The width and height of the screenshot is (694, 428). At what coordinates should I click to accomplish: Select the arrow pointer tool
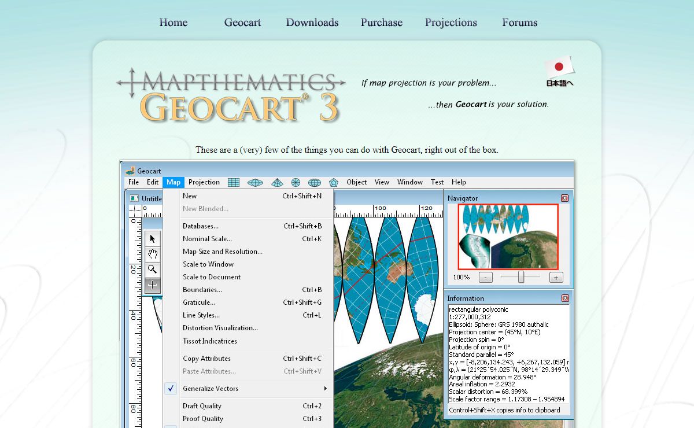[153, 239]
